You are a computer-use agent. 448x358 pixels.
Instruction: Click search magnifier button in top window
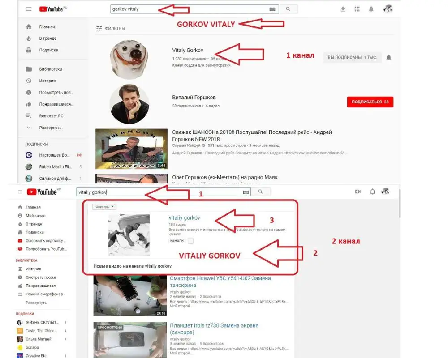coord(288,9)
